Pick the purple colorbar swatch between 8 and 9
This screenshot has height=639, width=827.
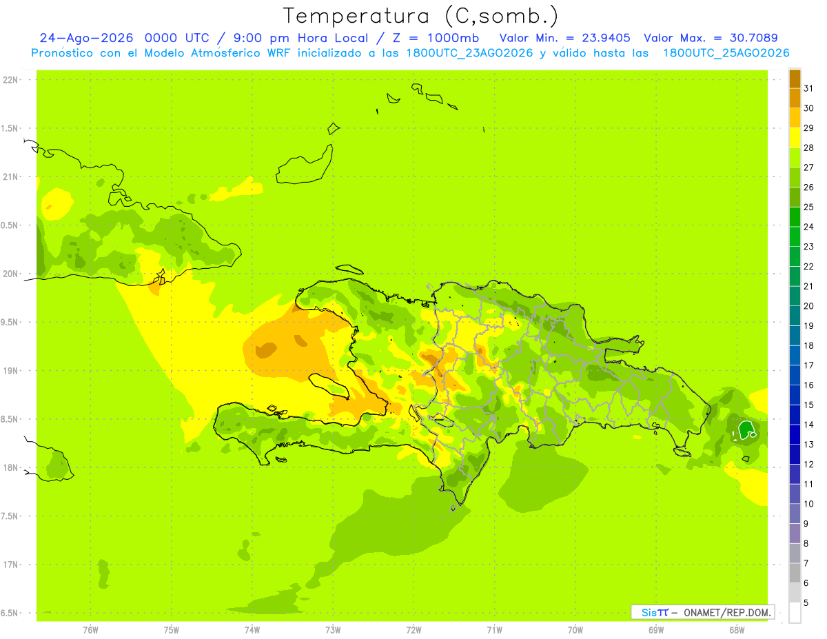pyautogui.click(x=795, y=534)
